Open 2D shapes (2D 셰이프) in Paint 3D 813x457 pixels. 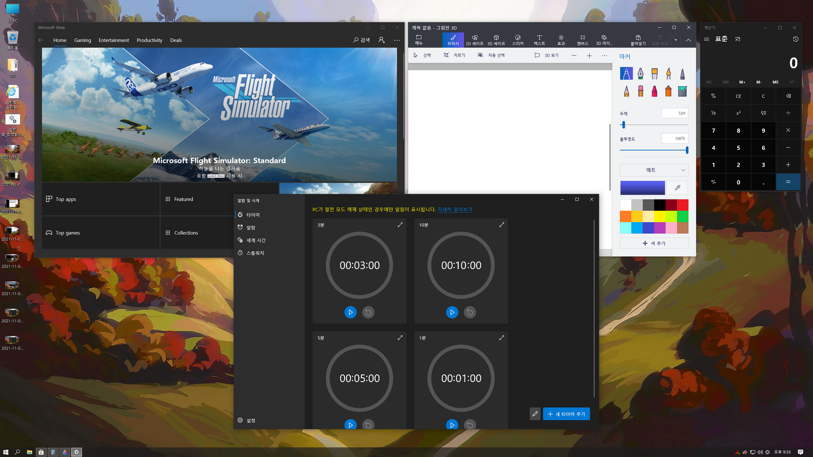tap(475, 40)
